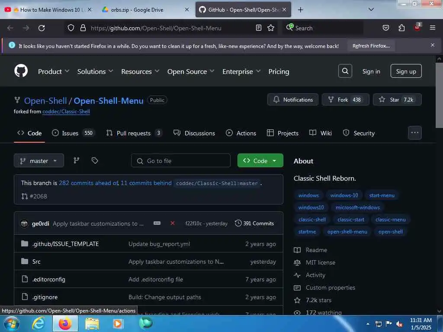Expand Enterprise dropdown menu
Screen dimensions: 443x332
coord(241,71)
